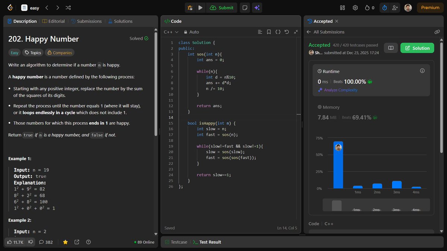The image size is (447, 251).
Task: Expand the Companies tag
Action: [60, 53]
